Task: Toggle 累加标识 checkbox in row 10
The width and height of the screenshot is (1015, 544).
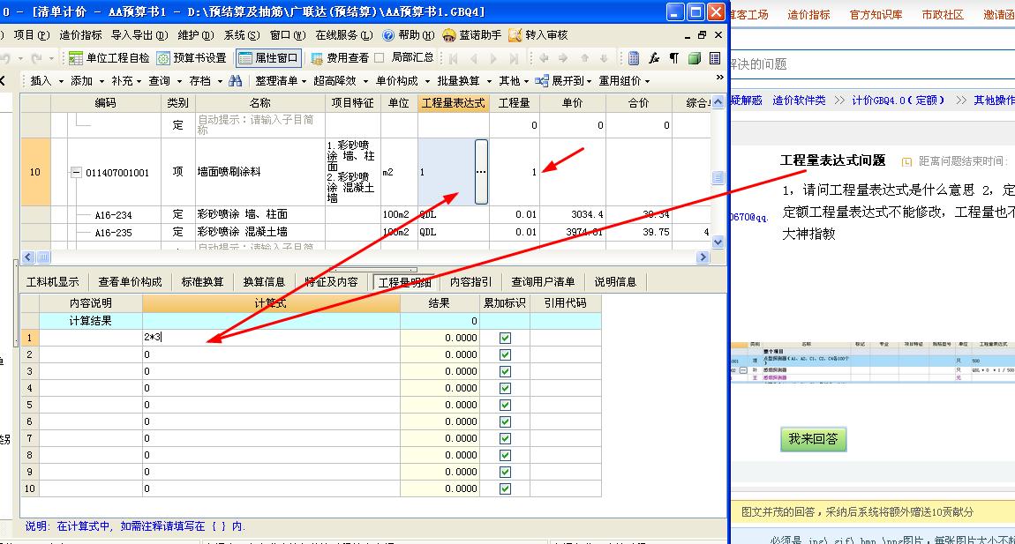Action: (505, 489)
